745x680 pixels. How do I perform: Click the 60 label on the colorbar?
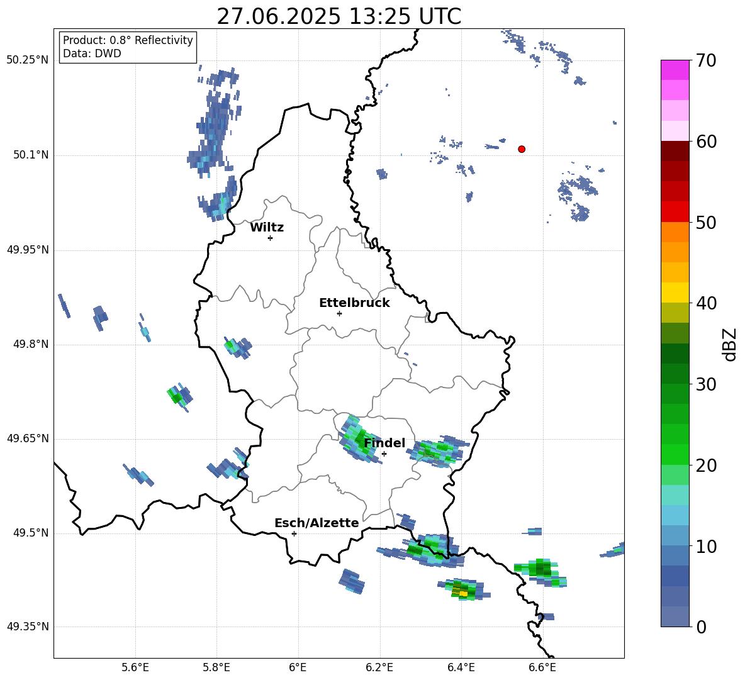pos(706,142)
